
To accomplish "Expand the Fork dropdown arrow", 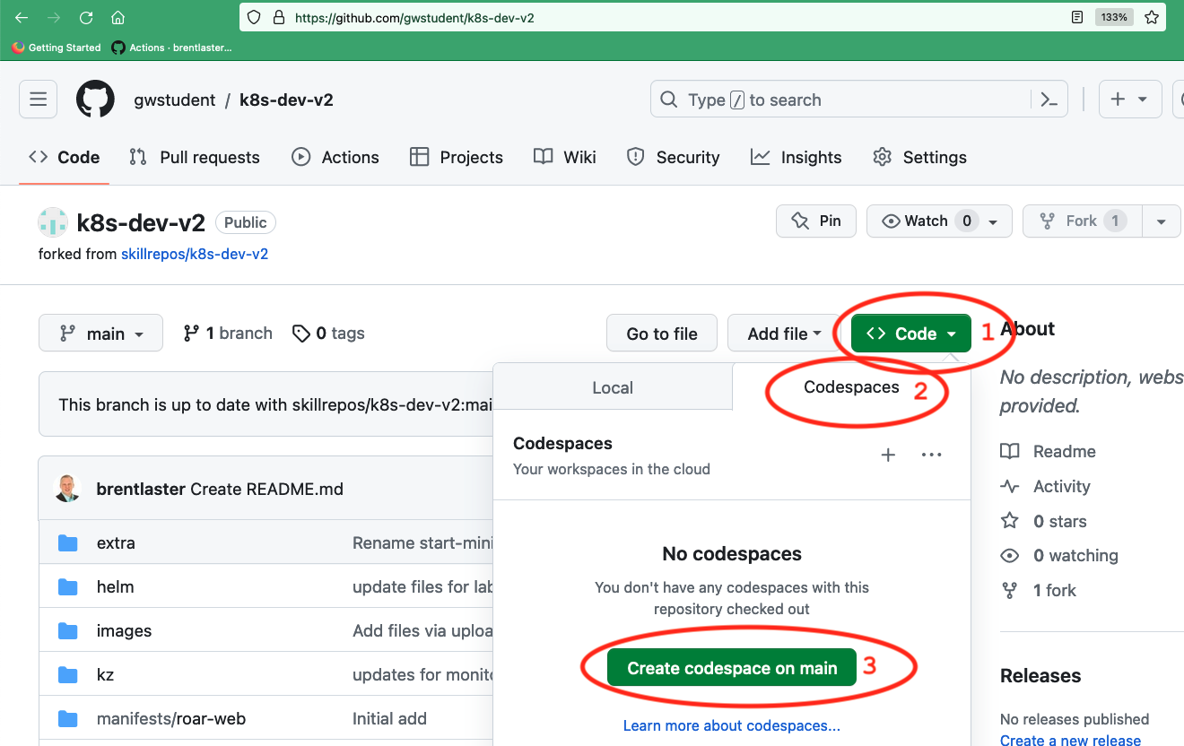I will pos(1162,221).
